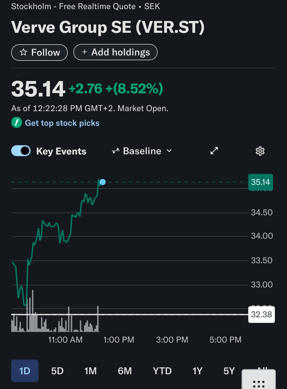Screen dimensions: 287x389
Task: Click the 34.50 price axis label
Action: 262,212
